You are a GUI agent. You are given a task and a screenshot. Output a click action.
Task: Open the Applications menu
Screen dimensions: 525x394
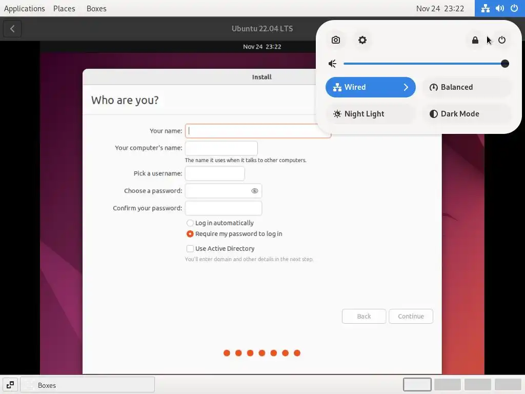25,8
